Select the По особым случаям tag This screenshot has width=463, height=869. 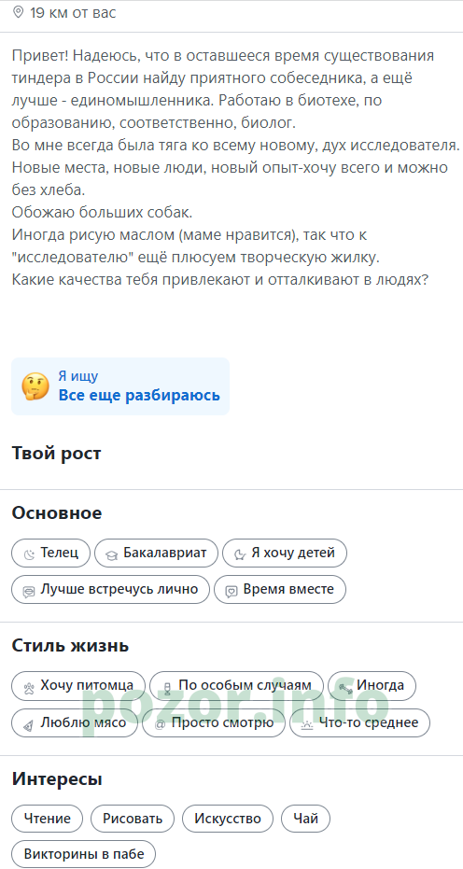pos(237,686)
